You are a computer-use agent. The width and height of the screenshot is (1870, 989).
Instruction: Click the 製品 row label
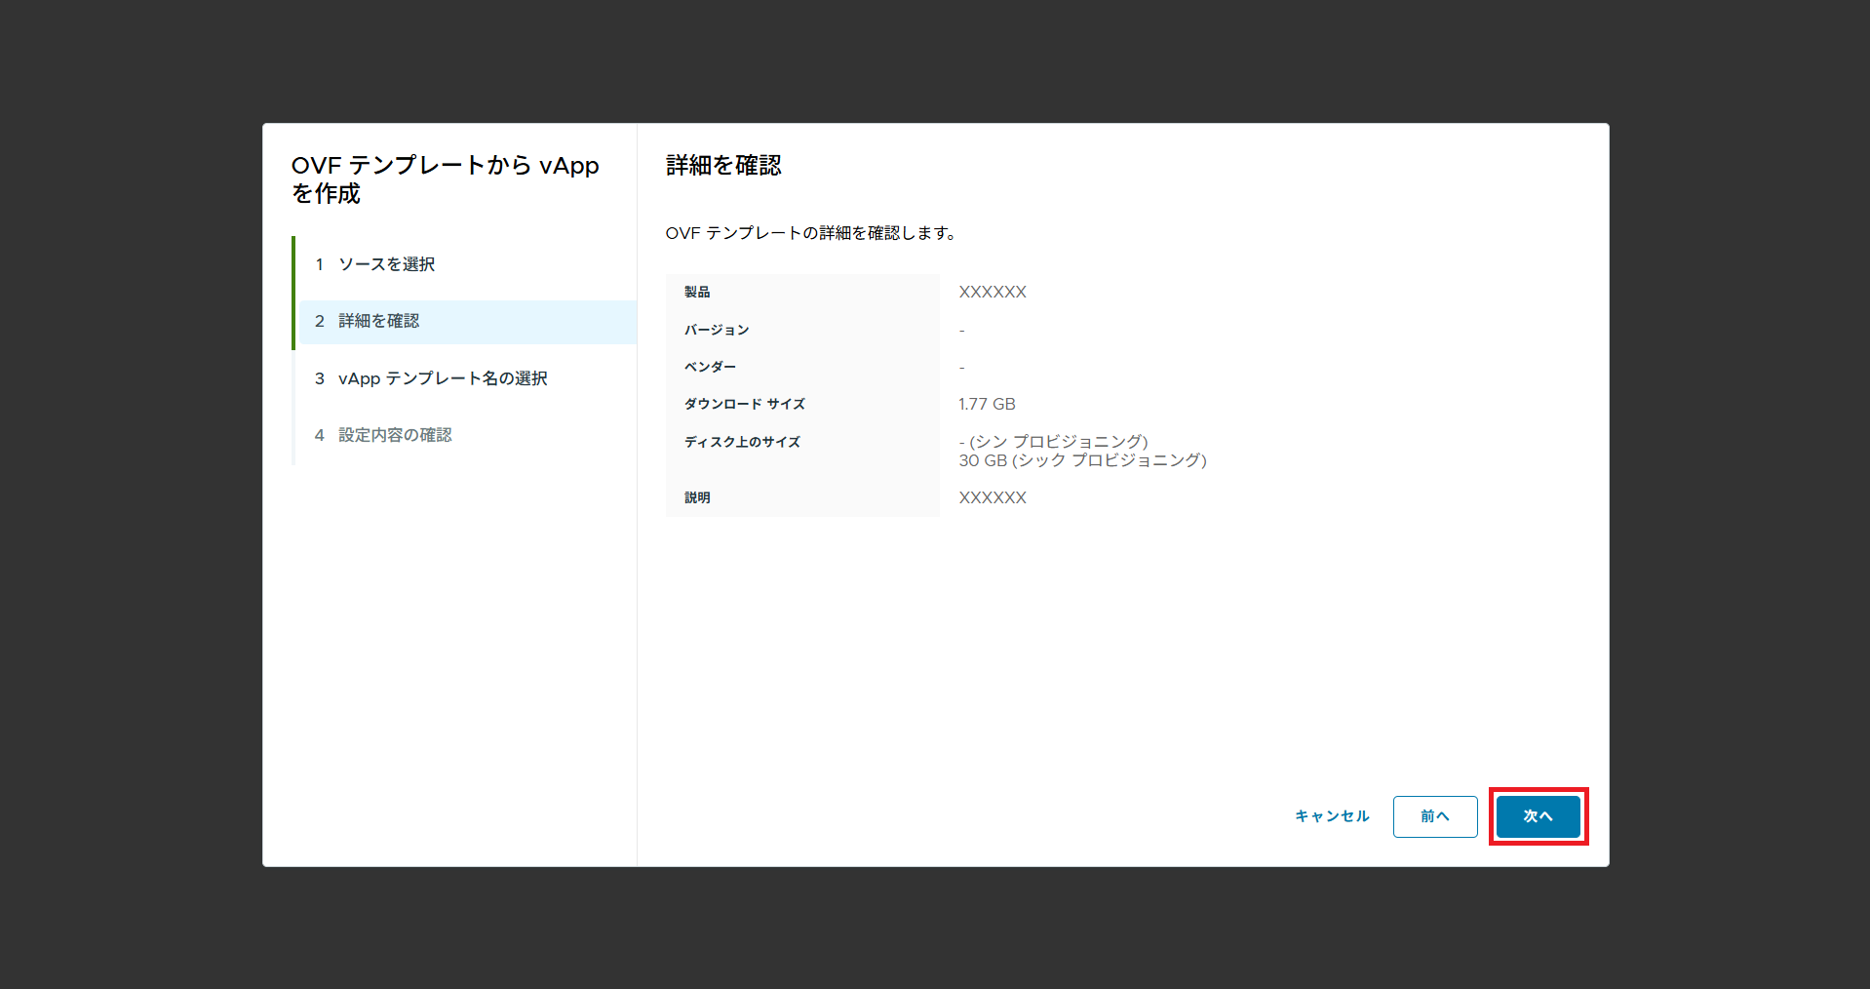(x=697, y=293)
